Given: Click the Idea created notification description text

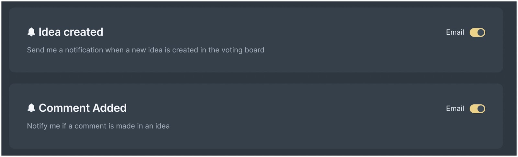Looking at the screenshot, I should 146,50.
